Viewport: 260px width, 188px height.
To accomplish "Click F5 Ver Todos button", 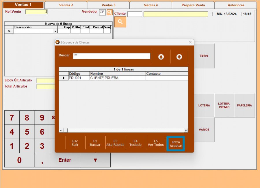I will click(156, 143).
